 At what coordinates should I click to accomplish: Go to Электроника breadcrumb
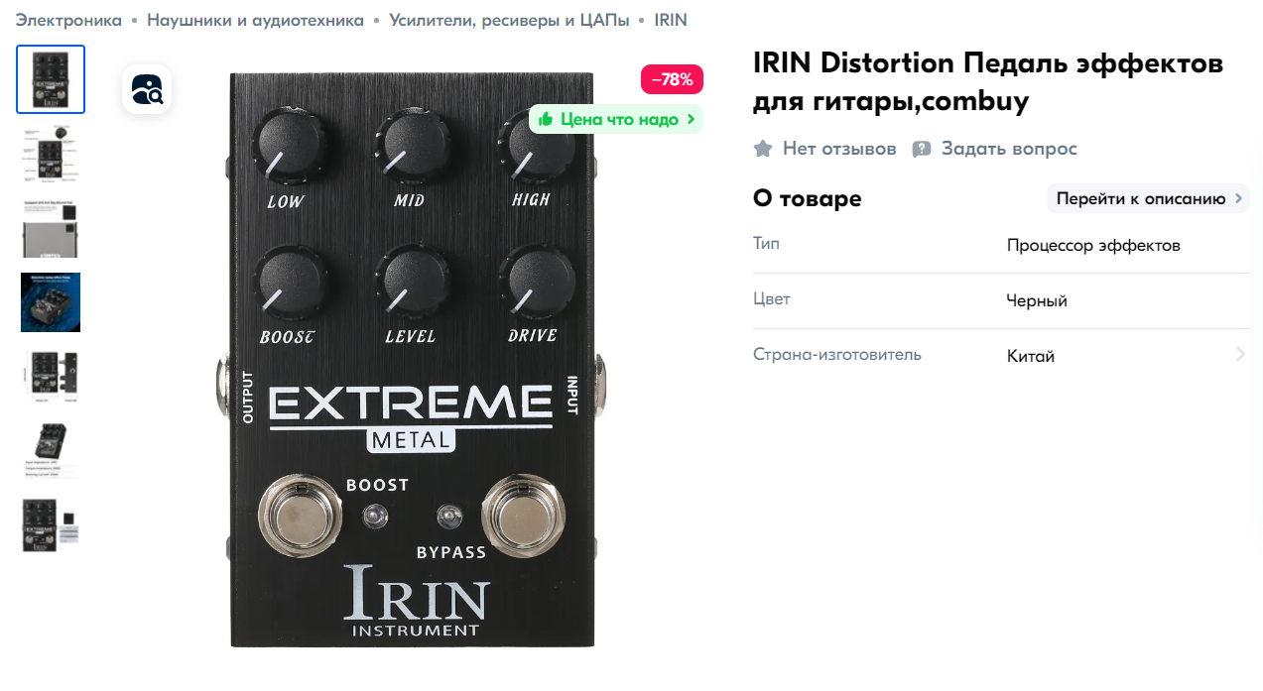click(68, 20)
